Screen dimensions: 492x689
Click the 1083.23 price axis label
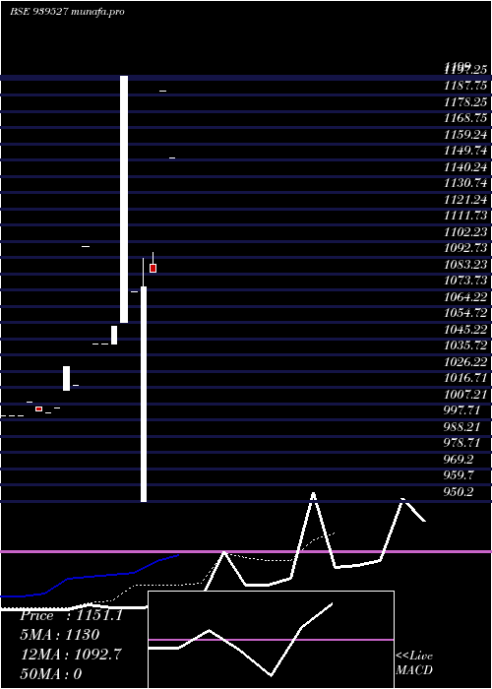465,265
